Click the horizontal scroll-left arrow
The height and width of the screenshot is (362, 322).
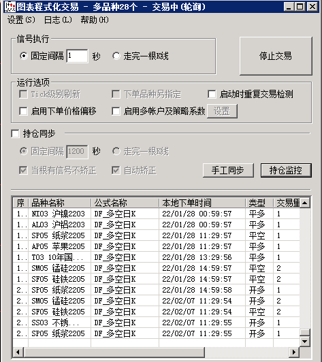pos(18,352)
